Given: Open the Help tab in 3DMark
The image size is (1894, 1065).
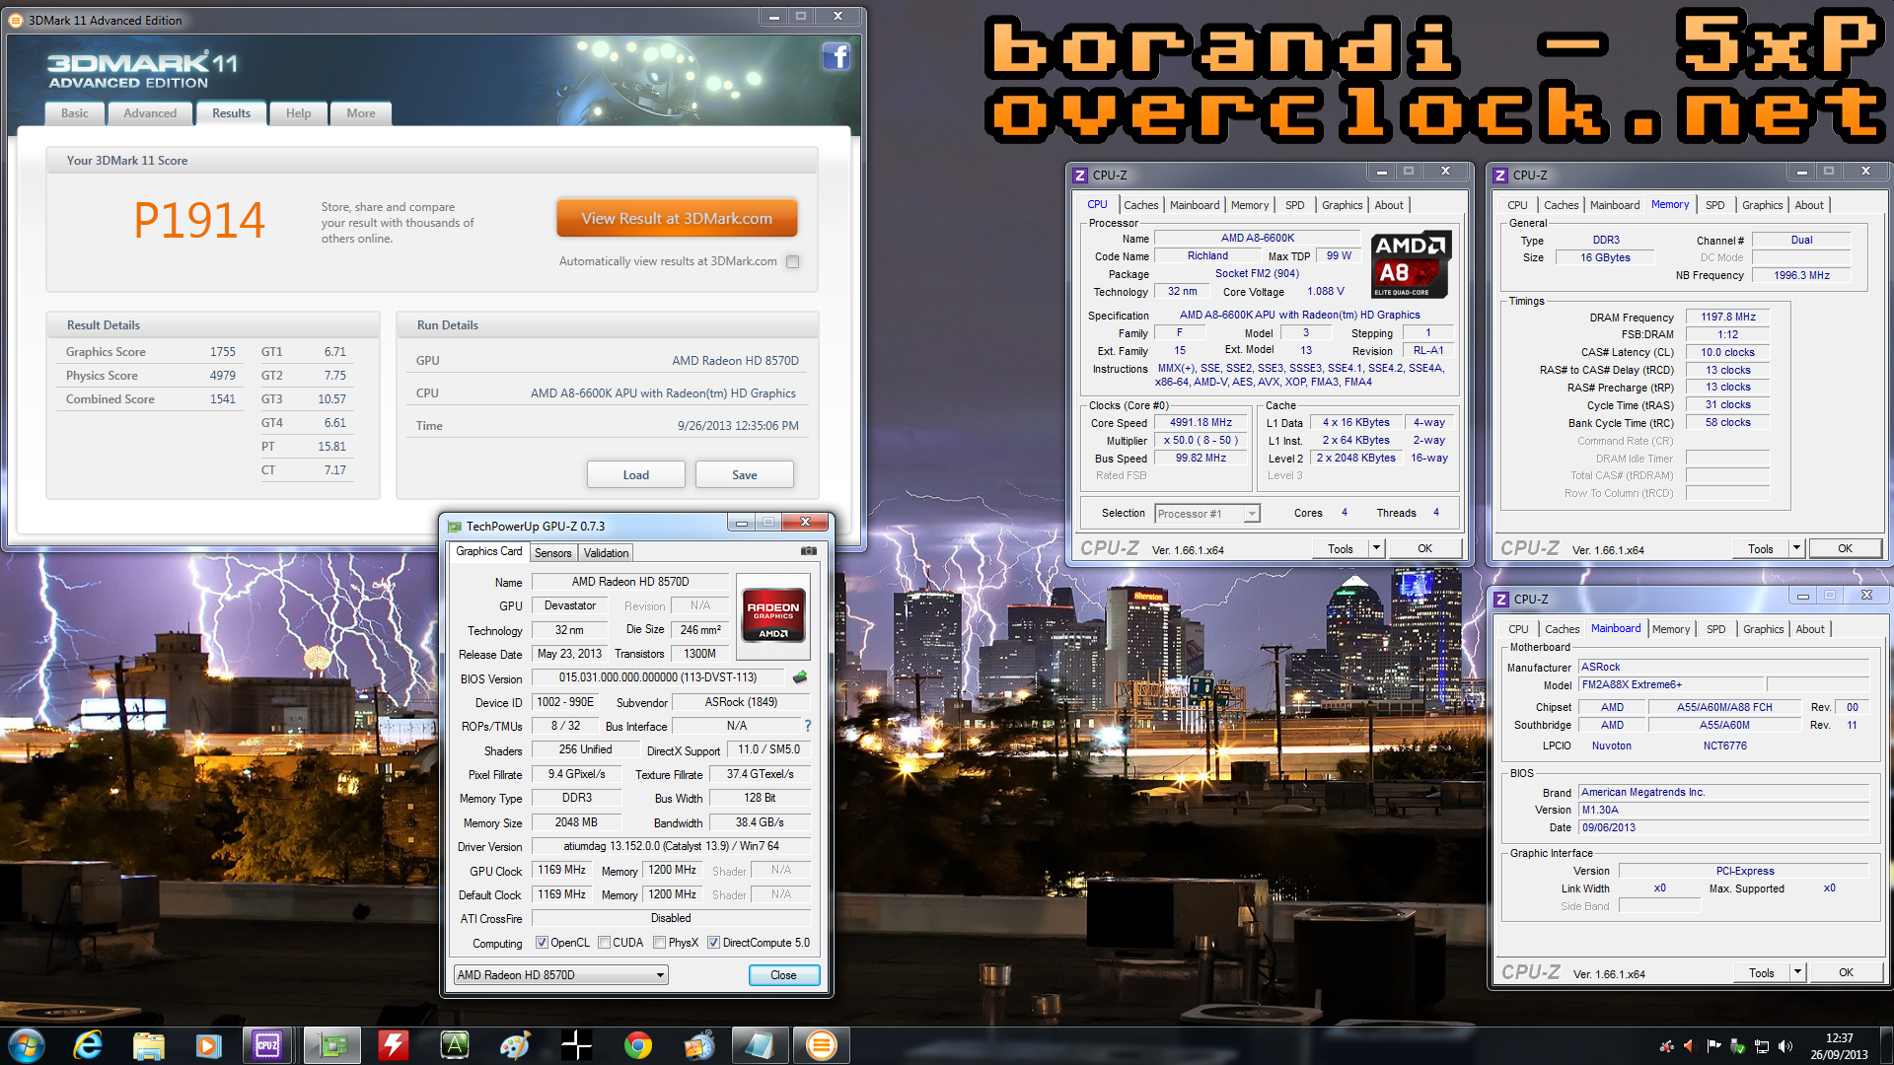Looking at the screenshot, I should pos(298,113).
